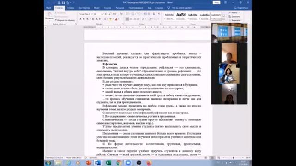Open the Файл tab
Screen dimensions: 296x166
[49, 8]
